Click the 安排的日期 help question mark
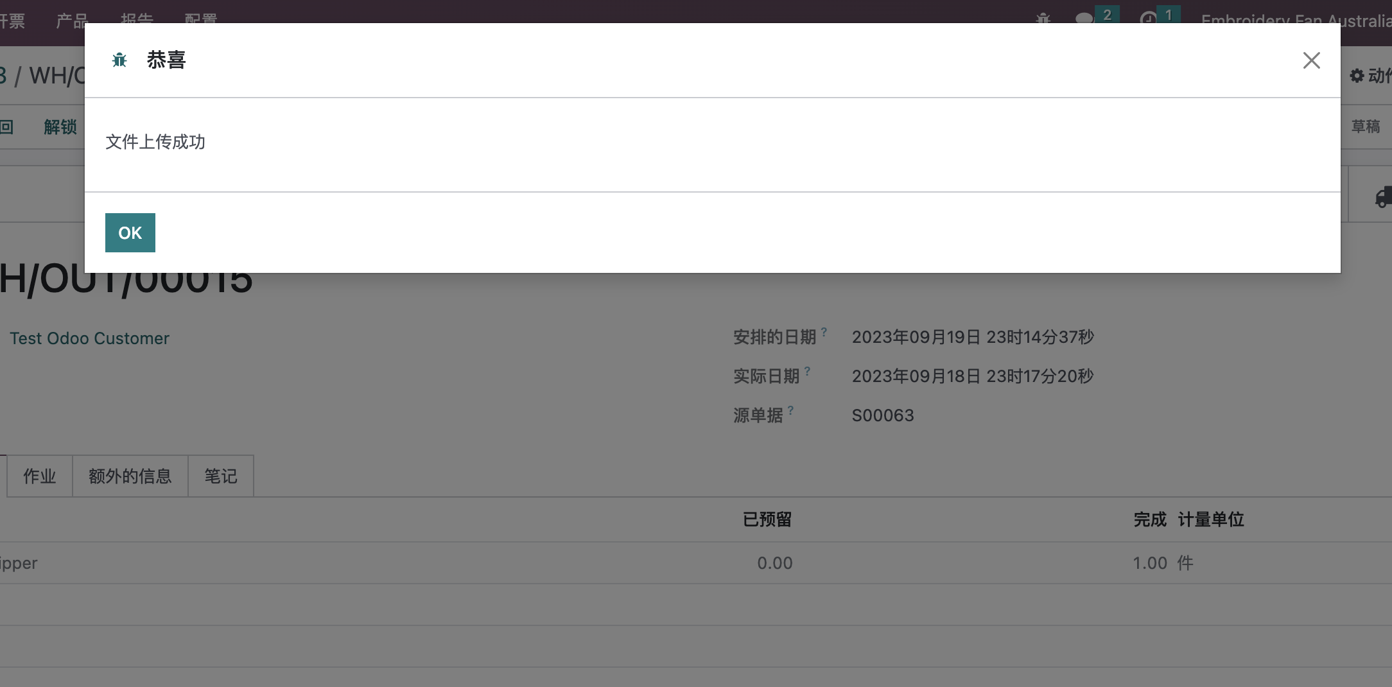The image size is (1392, 687). pos(824,331)
